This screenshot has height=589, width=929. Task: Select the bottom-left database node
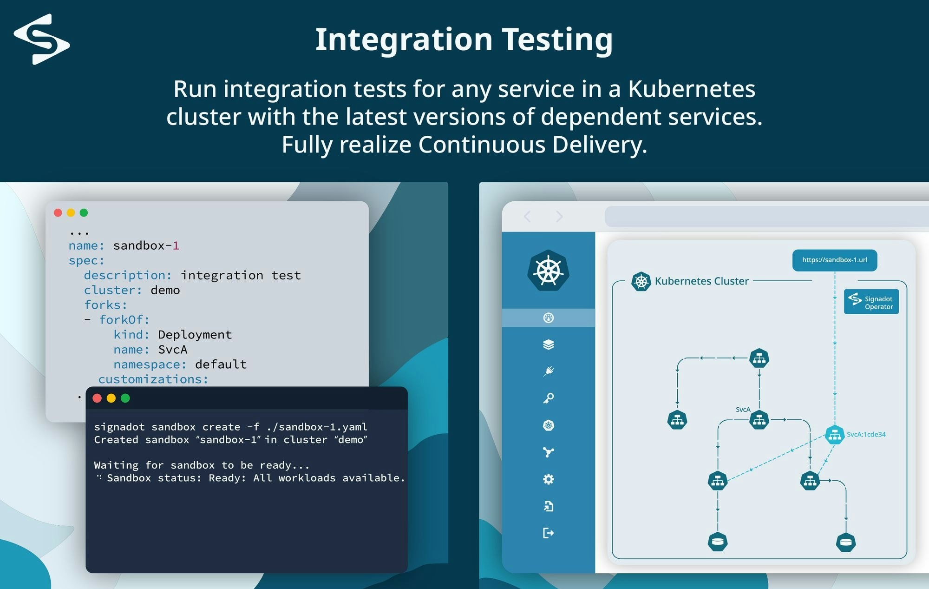718,542
